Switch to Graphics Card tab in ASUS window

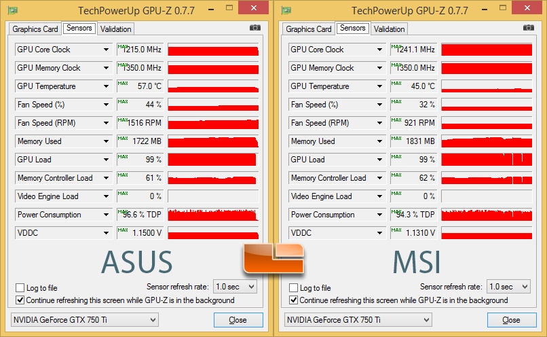[35, 29]
